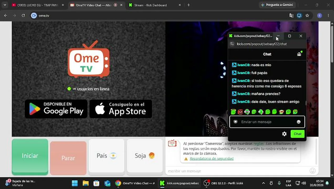
Task: Switch to OmeTV Chrome window in taskbar
Action: point(135,183)
